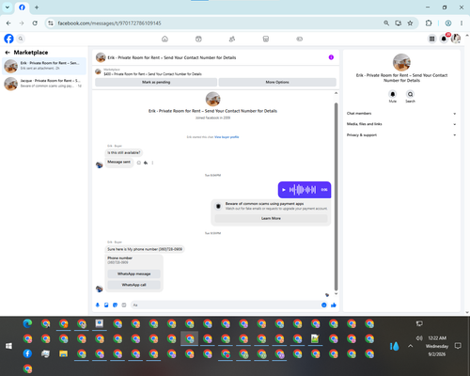The image size is (470, 376).
Task: Reply to the 'Message sent' bubble
Action: tap(146, 163)
